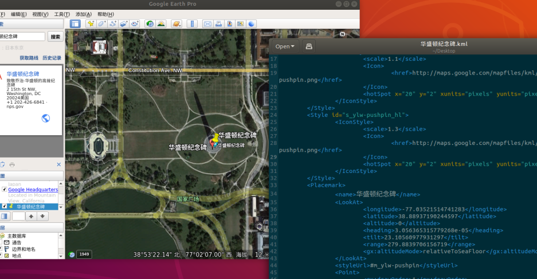Select the Add Path tool

[113, 23]
